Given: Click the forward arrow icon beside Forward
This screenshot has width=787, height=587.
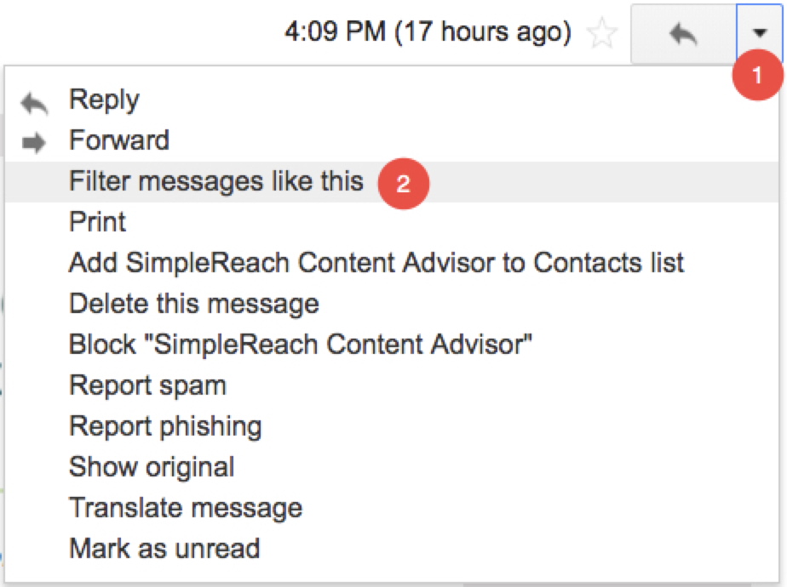Looking at the screenshot, I should click(34, 143).
